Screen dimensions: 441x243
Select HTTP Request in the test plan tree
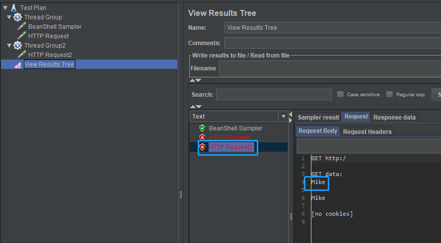click(x=48, y=36)
